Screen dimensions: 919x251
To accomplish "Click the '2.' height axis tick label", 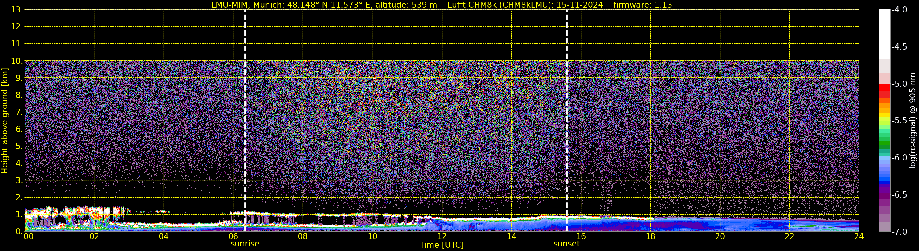I will click(19, 197).
